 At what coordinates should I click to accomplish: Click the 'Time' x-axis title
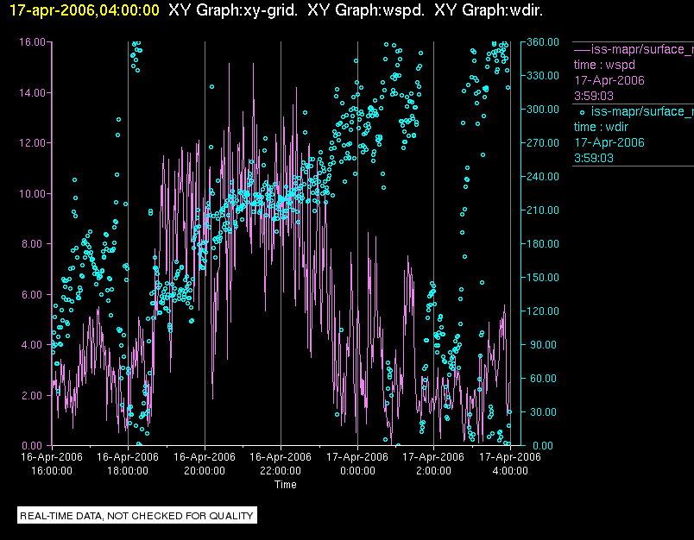click(x=286, y=485)
